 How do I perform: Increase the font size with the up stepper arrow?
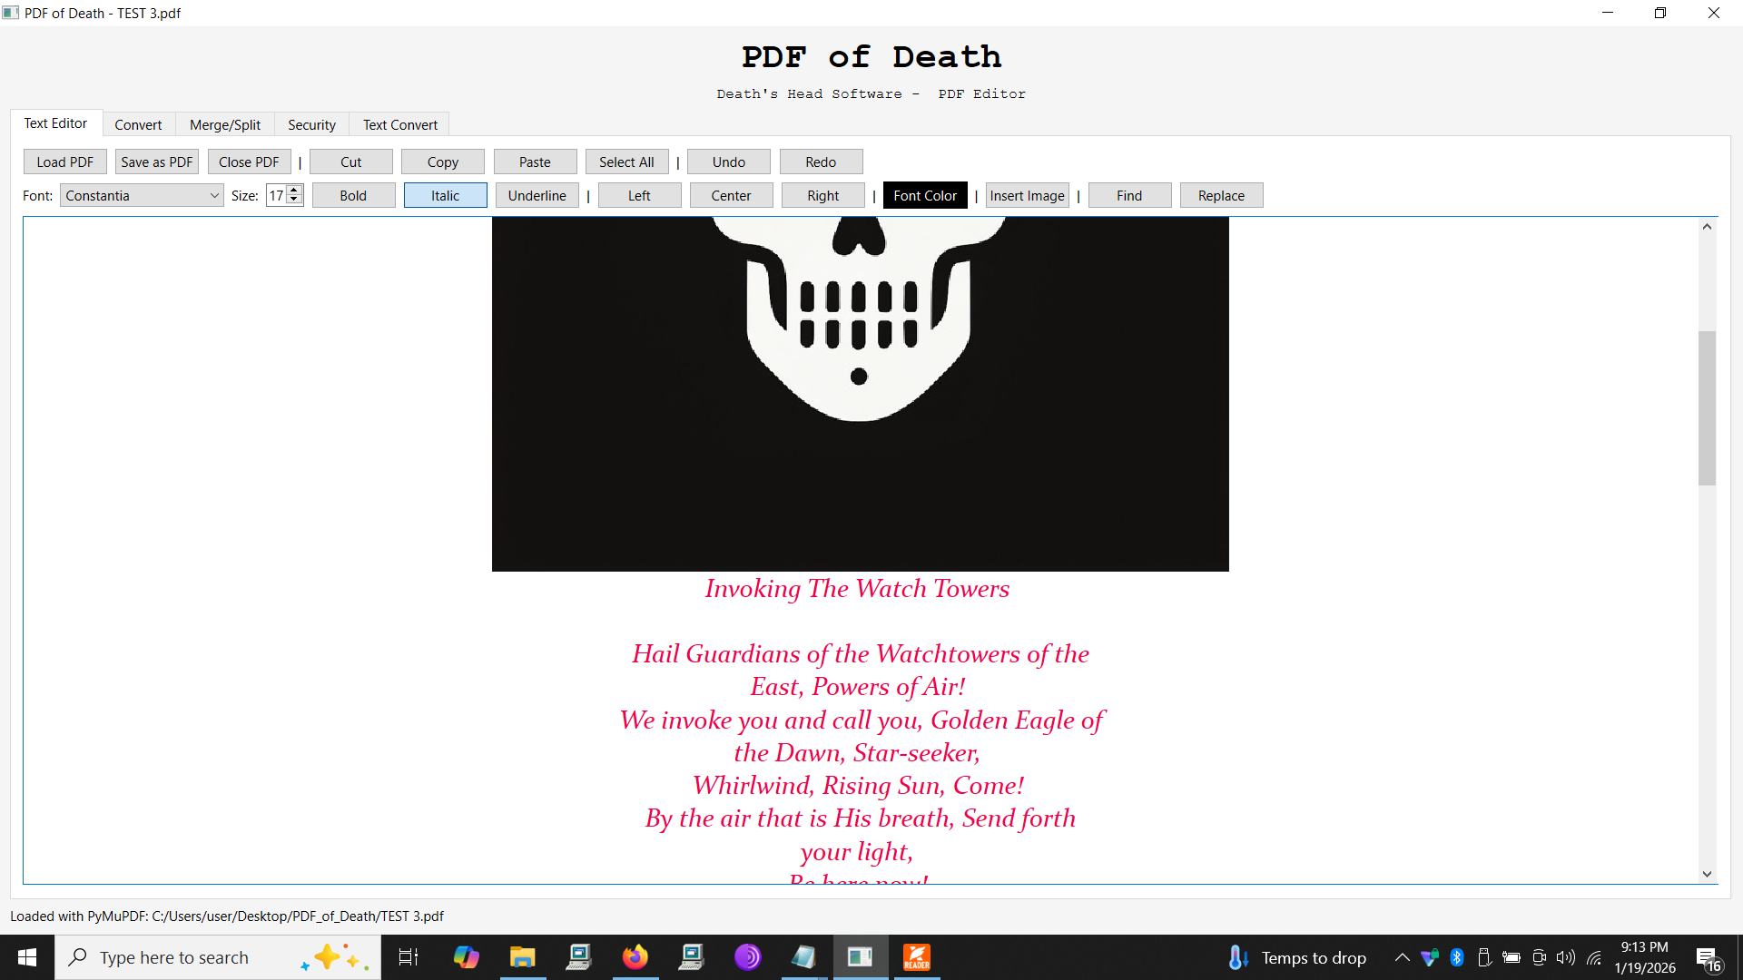294,190
